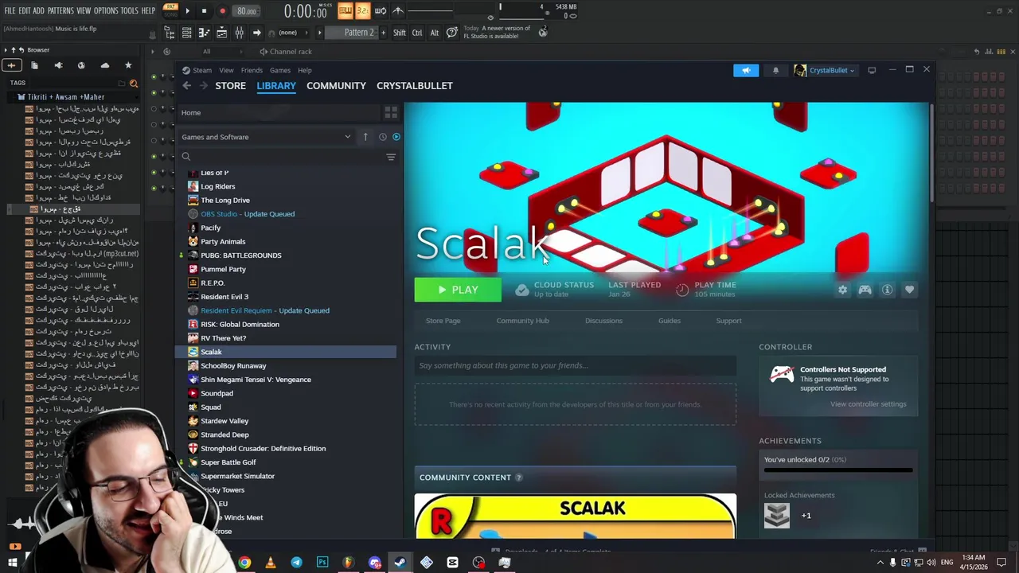The height and width of the screenshot is (573, 1019).
Task: Click FL browser search magnifier icon
Action: pyautogui.click(x=134, y=83)
